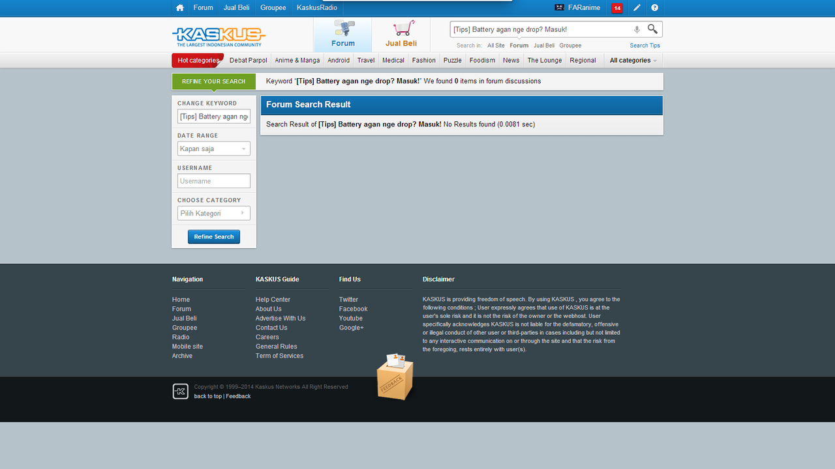Screen dimensions: 835x469
Task: Search in Groupee option
Action: tap(570, 46)
